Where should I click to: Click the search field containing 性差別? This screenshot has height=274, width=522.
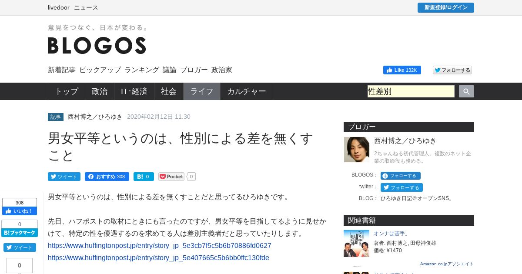point(411,91)
